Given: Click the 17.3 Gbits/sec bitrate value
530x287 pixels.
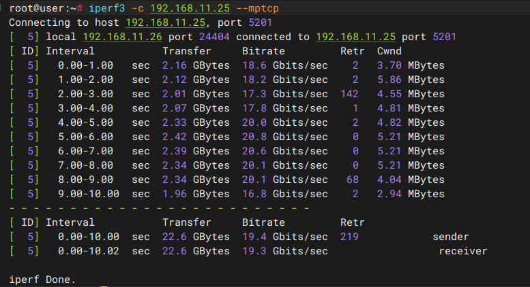Looking at the screenshot, I should point(285,94).
